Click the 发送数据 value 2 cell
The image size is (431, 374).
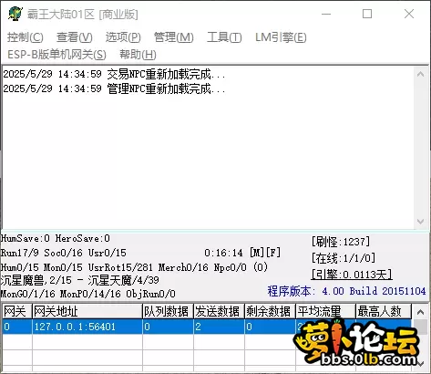click(x=219, y=327)
